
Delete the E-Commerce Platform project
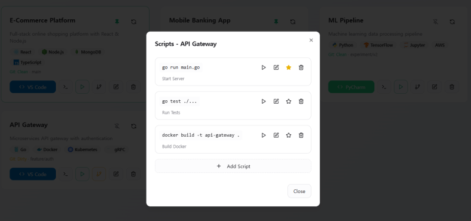[x=134, y=87]
